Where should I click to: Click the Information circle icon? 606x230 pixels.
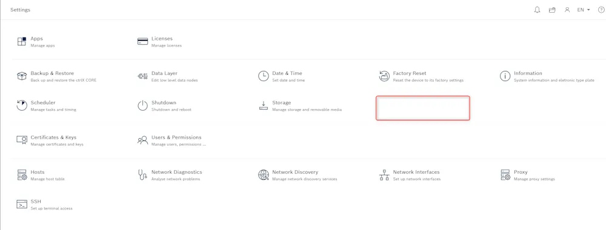[505, 76]
